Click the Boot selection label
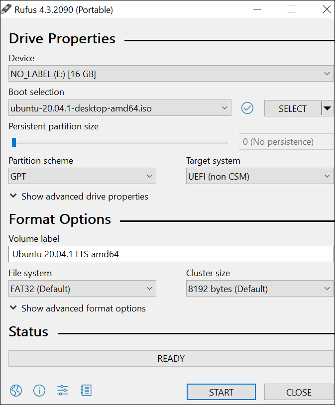335x405 pixels. click(x=36, y=92)
